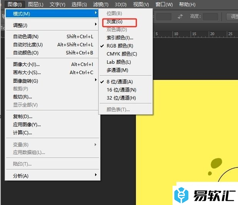Open the 3D(D) menu
The width and height of the screenshot is (238, 205).
(x=121, y=4)
